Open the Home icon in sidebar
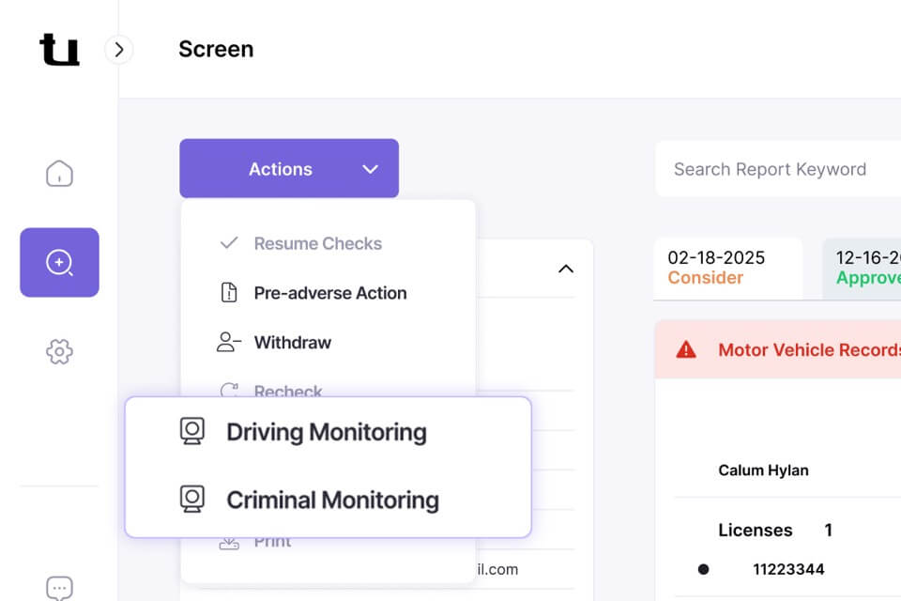This screenshot has width=901, height=601. 59,174
